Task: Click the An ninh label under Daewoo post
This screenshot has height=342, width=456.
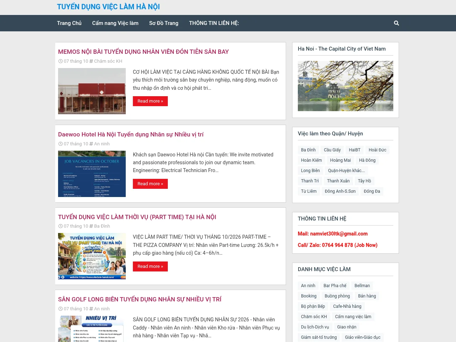Action: (x=102, y=144)
